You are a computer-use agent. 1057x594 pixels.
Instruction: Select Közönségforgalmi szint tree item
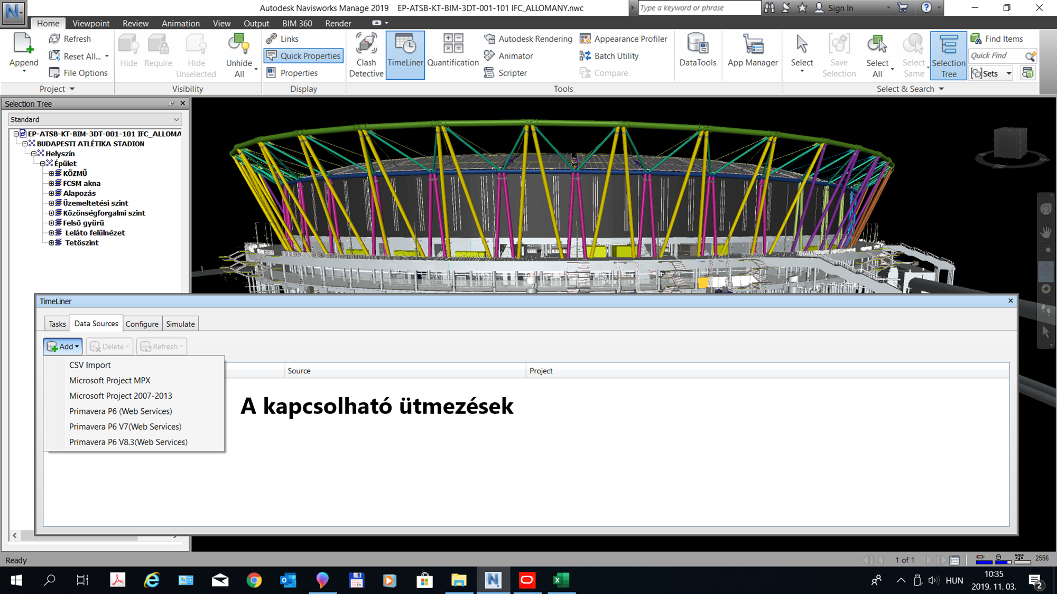[x=104, y=213]
